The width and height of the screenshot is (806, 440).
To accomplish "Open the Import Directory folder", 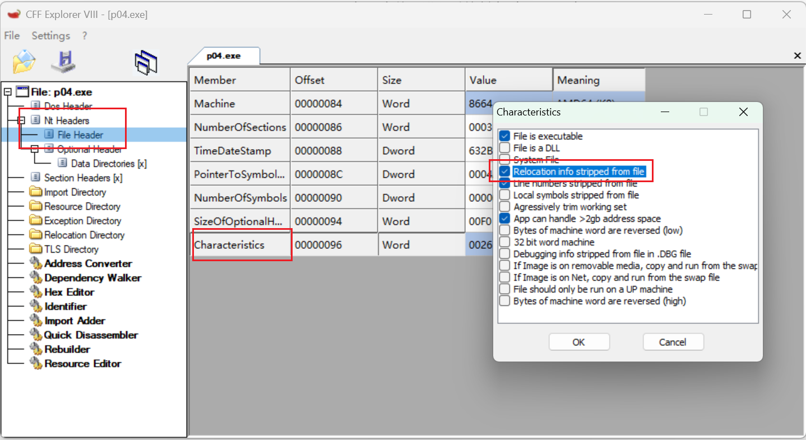I will [75, 192].
